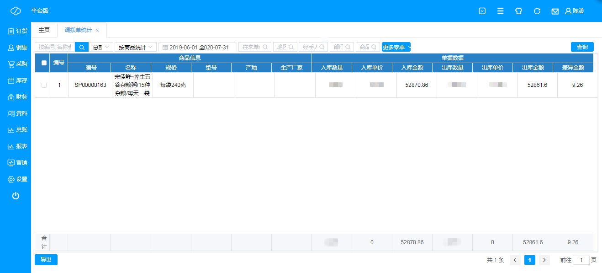Expand the 按商品统计 dropdown
Image resolution: width=602 pixels, height=273 pixels.
tap(136, 47)
